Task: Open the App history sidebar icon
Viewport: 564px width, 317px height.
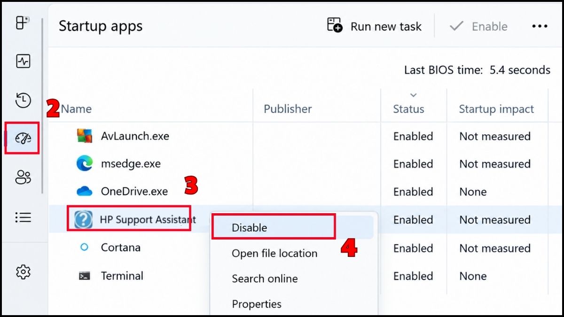Action: coord(23,100)
